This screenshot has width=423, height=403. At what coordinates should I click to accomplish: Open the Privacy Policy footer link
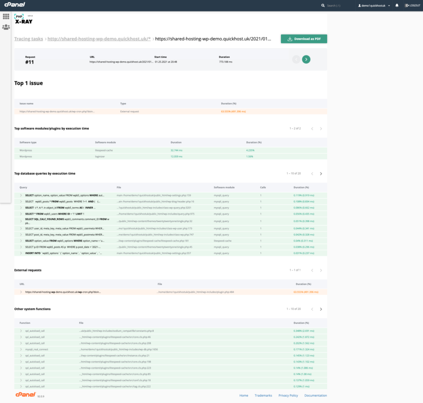[288, 396]
